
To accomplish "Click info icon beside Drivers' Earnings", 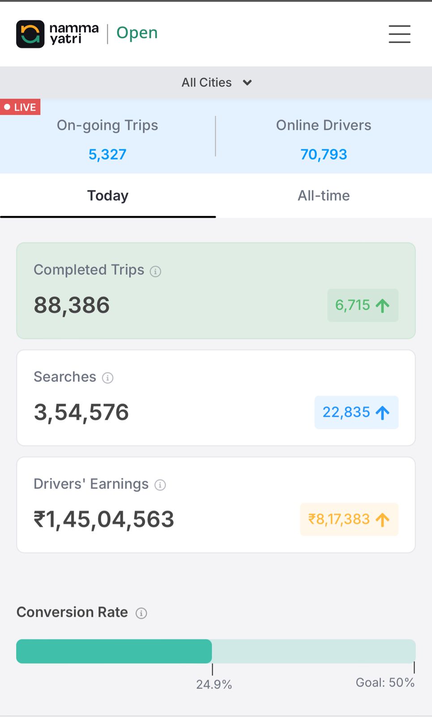I will [160, 485].
